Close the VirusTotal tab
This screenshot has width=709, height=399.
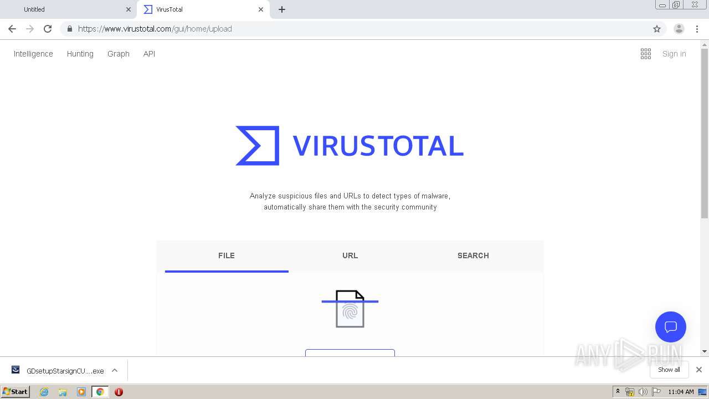[x=261, y=9]
